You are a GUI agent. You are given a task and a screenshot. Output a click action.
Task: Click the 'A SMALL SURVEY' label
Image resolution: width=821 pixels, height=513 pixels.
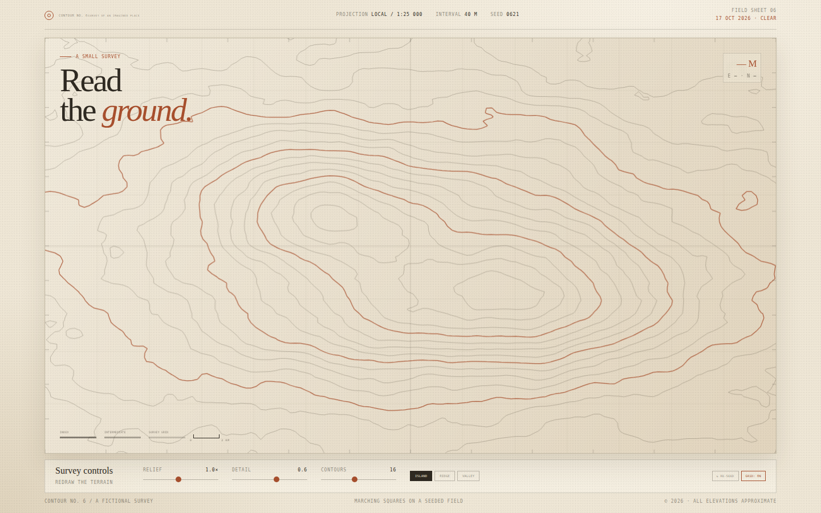(x=98, y=56)
